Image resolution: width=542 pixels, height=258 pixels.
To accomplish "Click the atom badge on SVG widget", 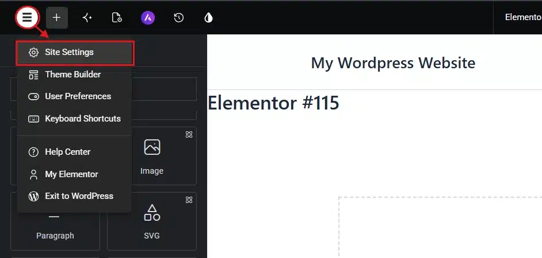I will [x=189, y=200].
